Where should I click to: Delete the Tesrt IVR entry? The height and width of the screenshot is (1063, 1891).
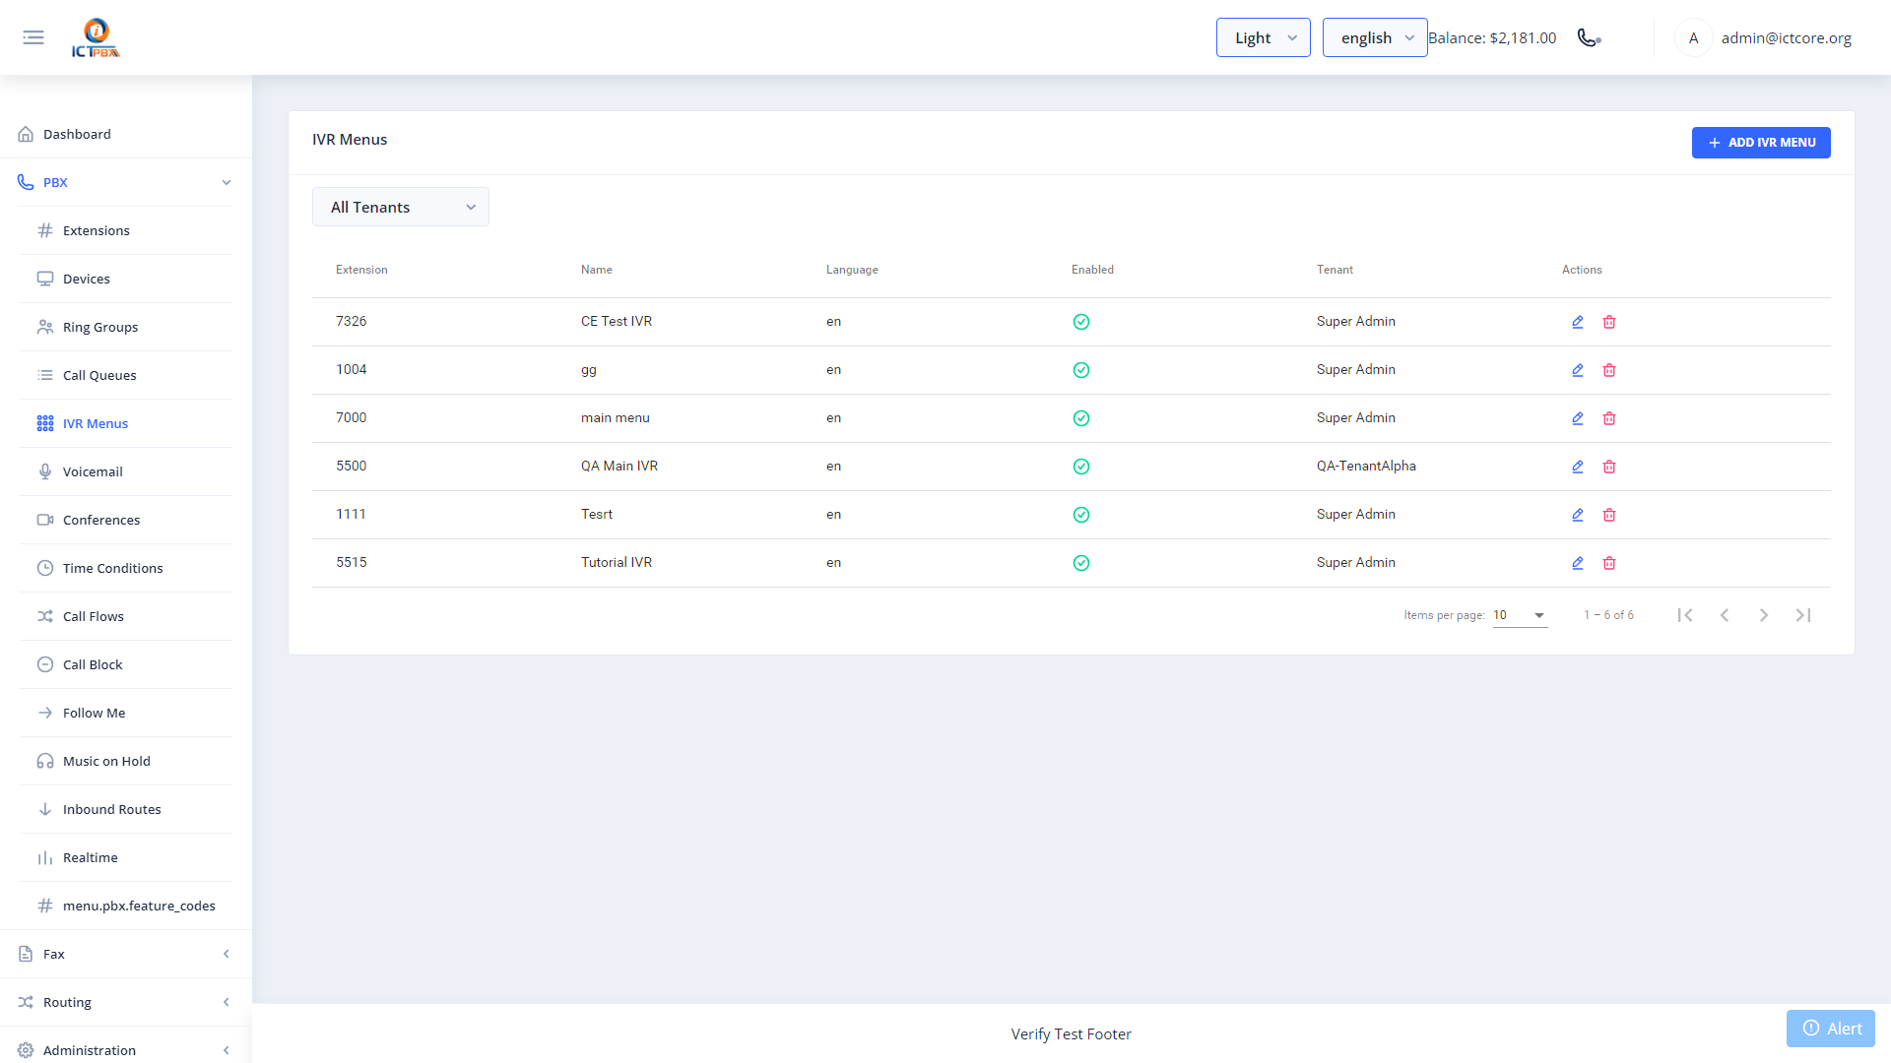pyautogui.click(x=1609, y=515)
